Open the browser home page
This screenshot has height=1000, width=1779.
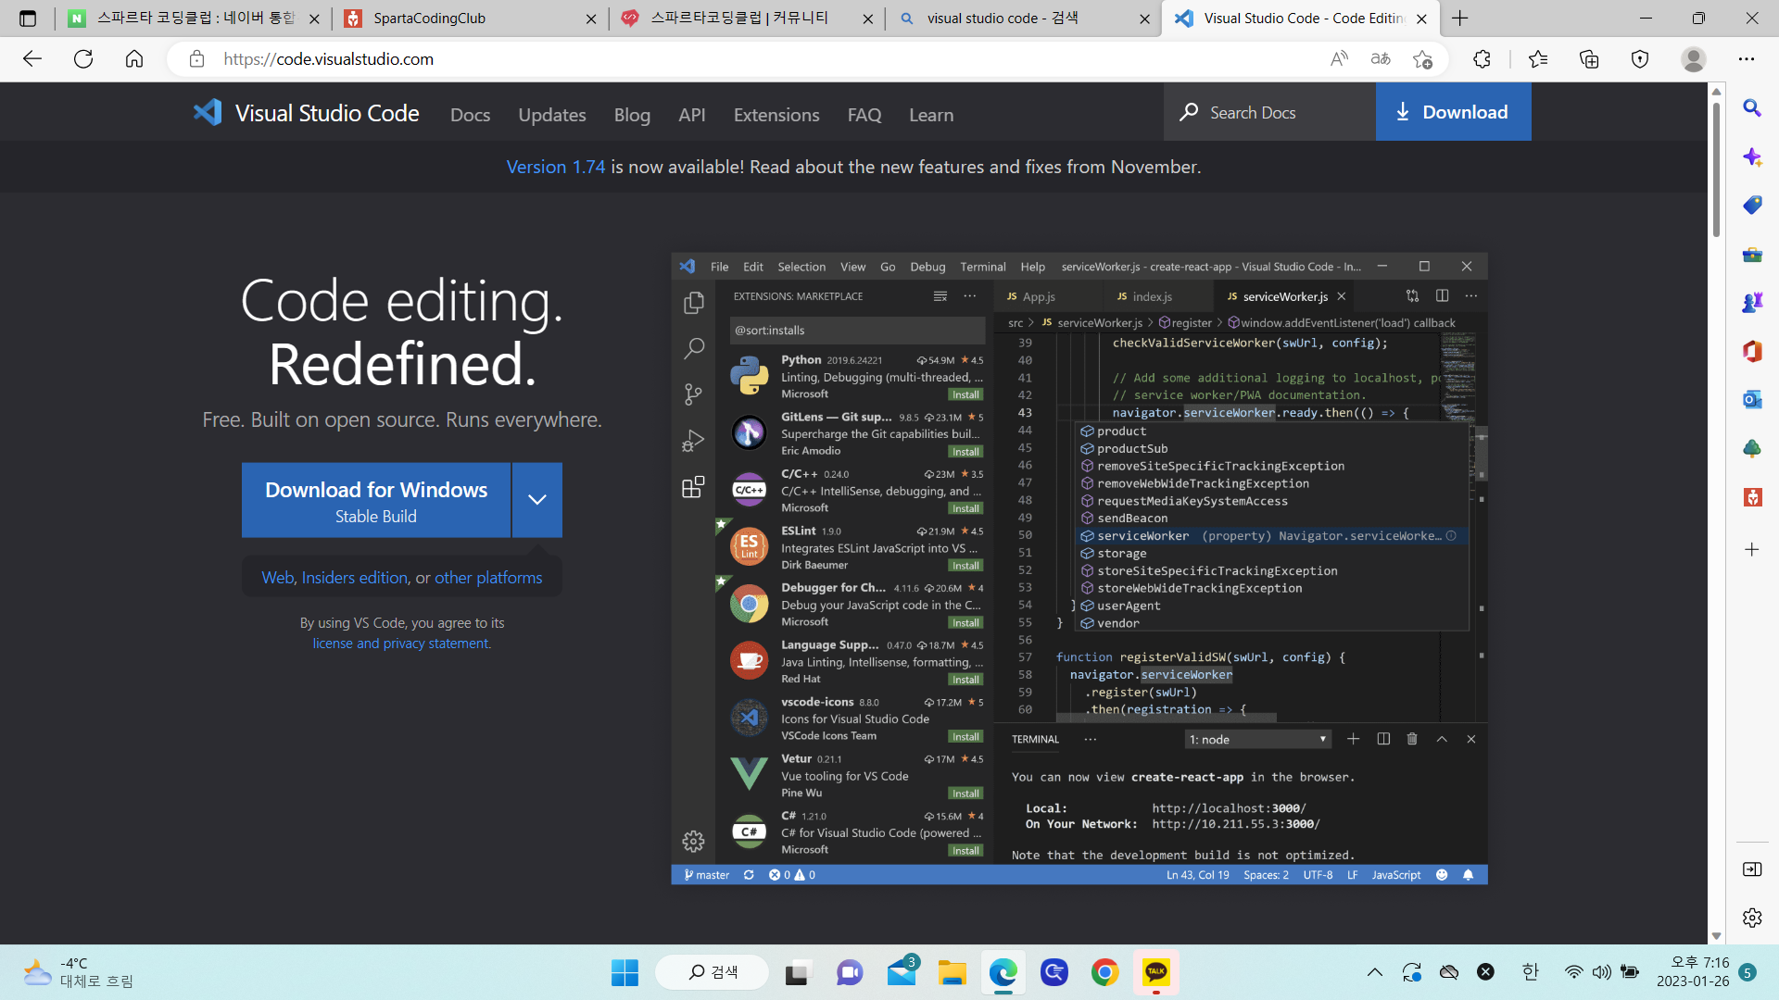coord(134,59)
